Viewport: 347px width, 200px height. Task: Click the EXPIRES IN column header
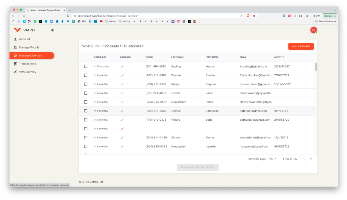click(100, 57)
